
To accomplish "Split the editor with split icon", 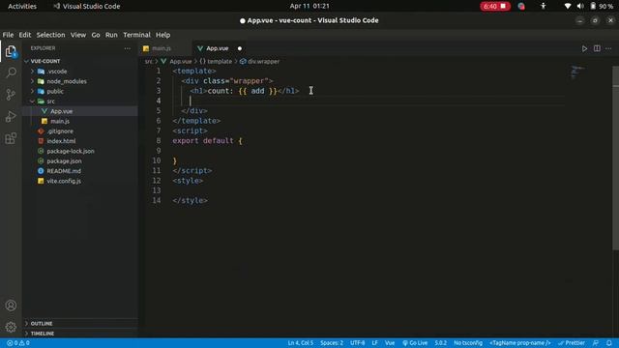I will [x=597, y=48].
